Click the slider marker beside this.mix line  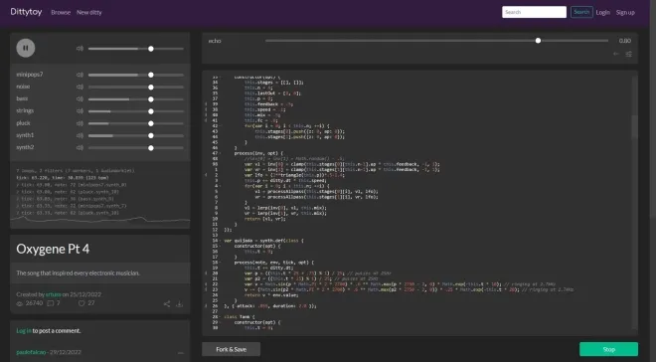click(206, 115)
